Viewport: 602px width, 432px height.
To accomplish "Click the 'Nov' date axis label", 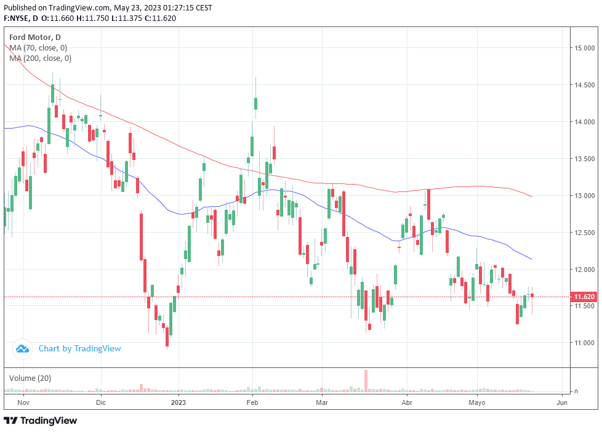I will click(x=23, y=402).
